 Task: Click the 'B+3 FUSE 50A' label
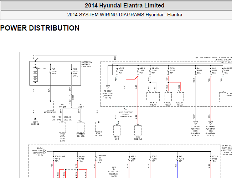coord(181,159)
